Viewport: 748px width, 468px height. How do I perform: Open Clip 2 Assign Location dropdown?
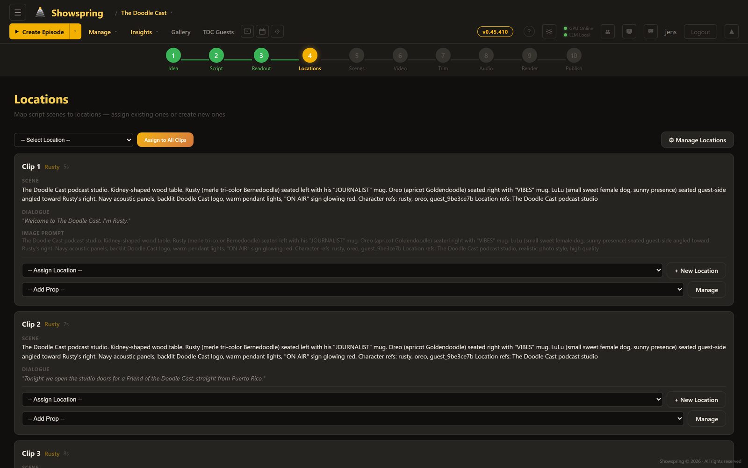coord(342,399)
